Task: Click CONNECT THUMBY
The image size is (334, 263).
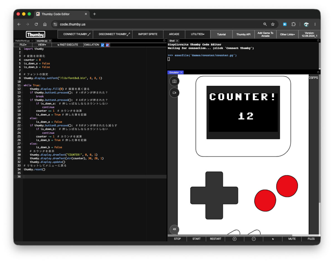Action: tap(75, 34)
